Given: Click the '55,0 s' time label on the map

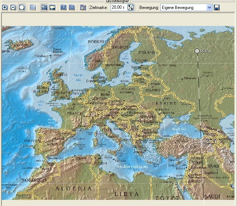Looking at the screenshot, I should (x=206, y=51).
